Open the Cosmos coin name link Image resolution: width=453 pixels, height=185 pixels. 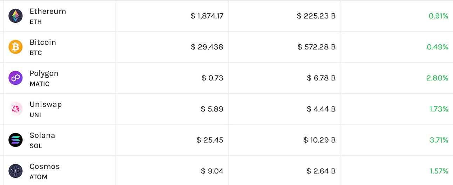click(45, 166)
